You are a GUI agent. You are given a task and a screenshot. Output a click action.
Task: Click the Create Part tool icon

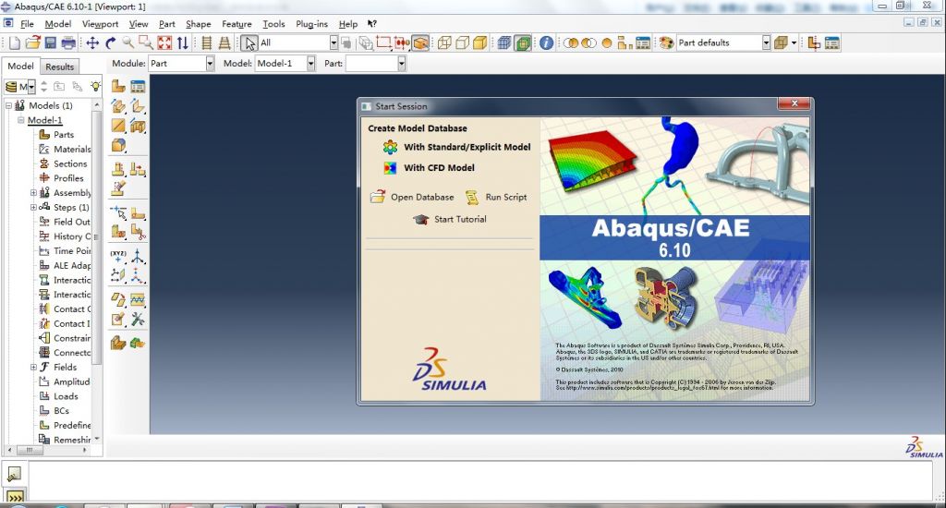pos(118,86)
